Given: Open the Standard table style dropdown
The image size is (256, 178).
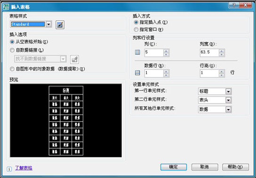Looking at the screenshot, I should tap(48, 24).
